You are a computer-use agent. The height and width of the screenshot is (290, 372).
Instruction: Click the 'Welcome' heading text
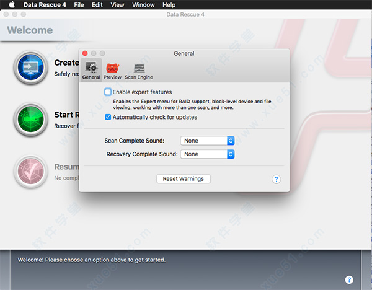[30, 30]
